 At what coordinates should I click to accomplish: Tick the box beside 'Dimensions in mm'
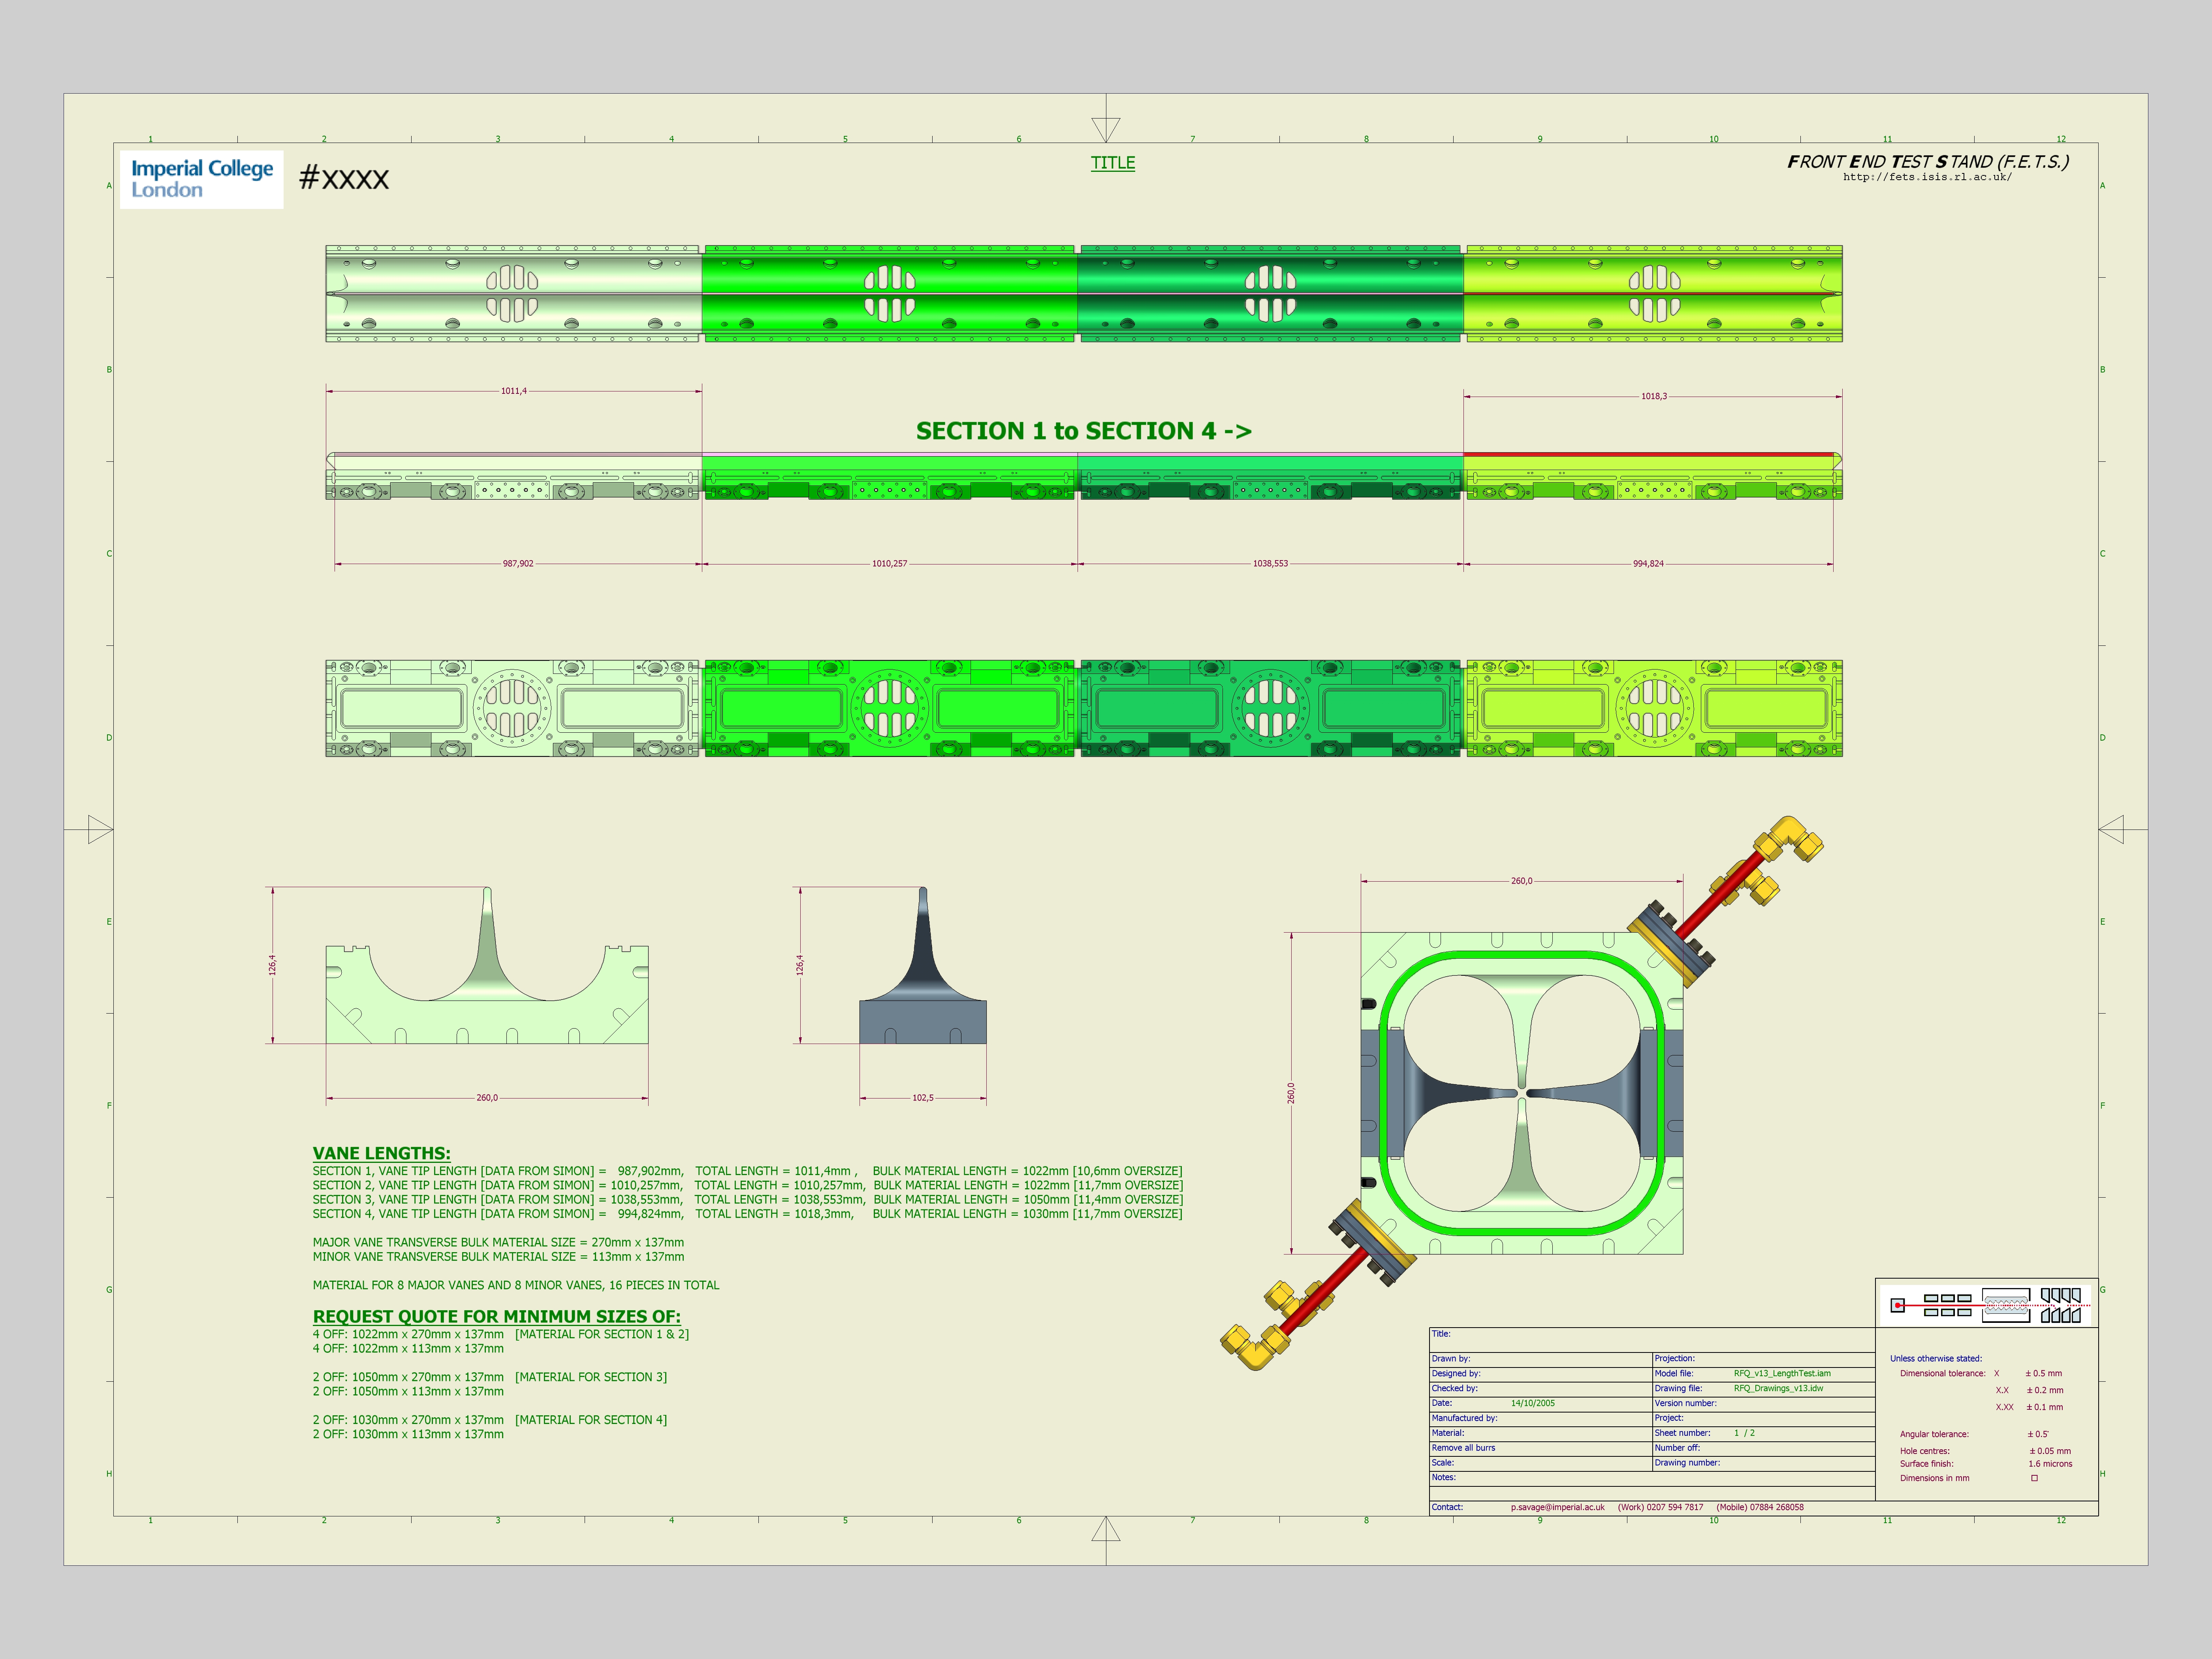tap(2034, 1479)
